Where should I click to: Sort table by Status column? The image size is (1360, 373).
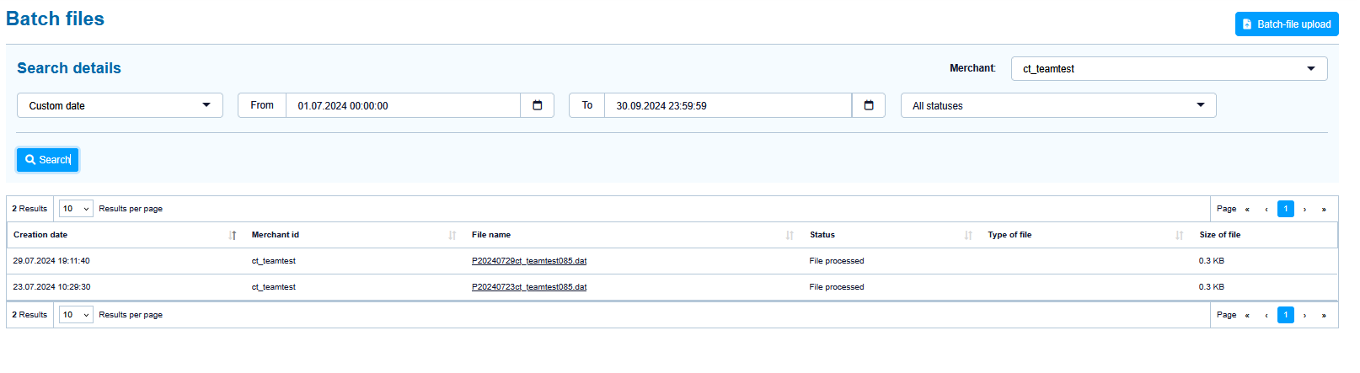[x=968, y=236]
